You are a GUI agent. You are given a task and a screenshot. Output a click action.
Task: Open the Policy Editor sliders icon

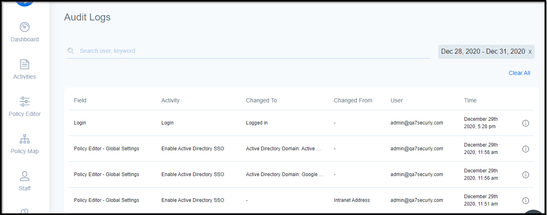coord(25,102)
